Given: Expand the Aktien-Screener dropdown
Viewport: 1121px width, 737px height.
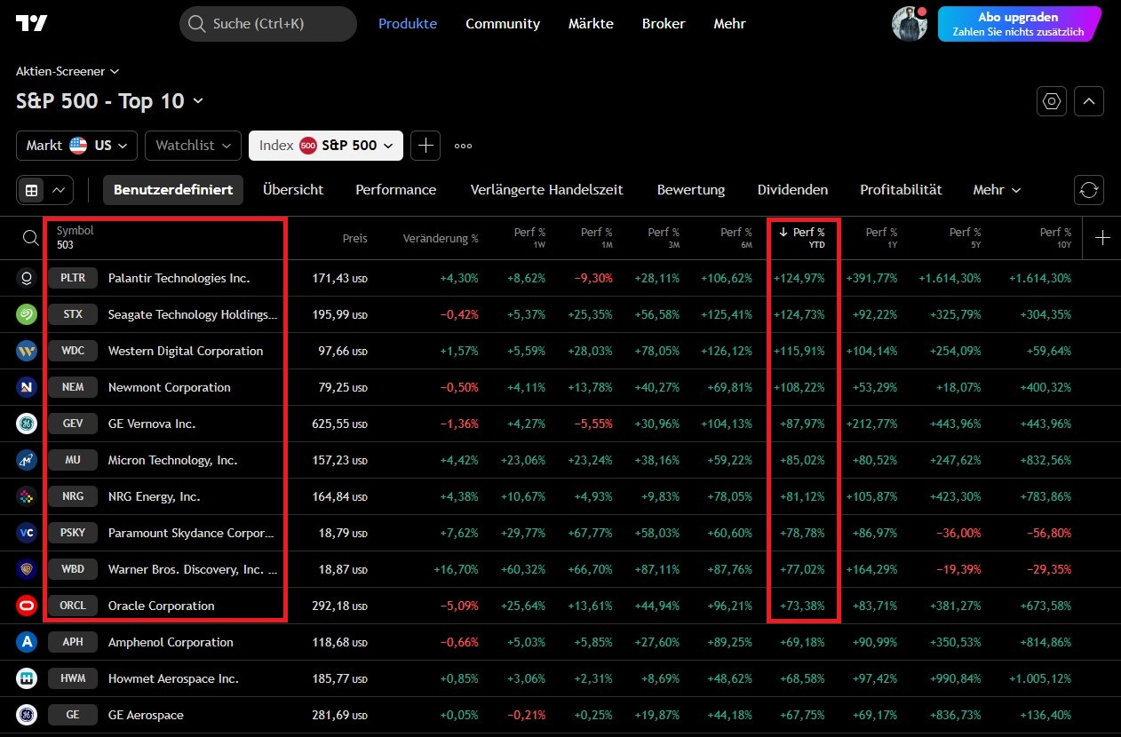Looking at the screenshot, I should [x=68, y=71].
